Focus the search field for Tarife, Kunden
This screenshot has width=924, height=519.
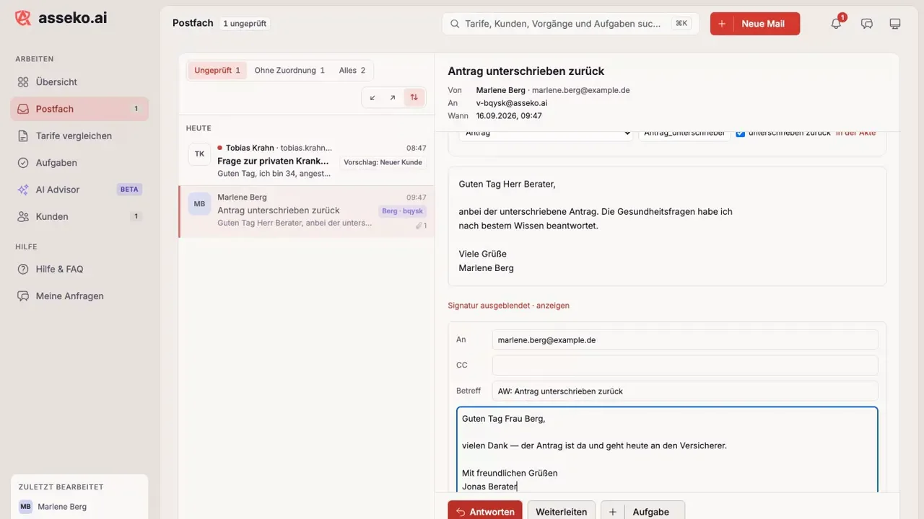tap(570, 24)
